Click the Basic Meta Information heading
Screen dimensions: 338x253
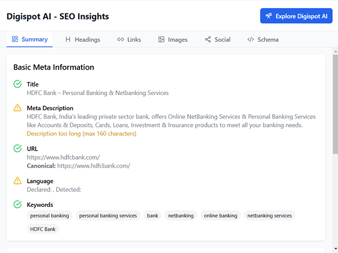pyautogui.click(x=54, y=67)
